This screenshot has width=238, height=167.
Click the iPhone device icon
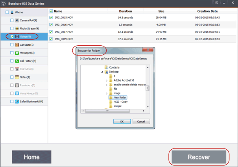[x=12, y=13]
